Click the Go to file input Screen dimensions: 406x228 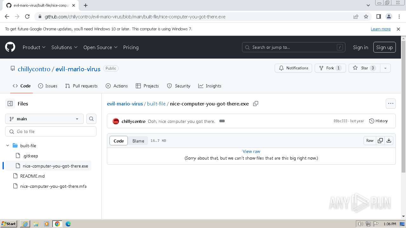(51, 131)
